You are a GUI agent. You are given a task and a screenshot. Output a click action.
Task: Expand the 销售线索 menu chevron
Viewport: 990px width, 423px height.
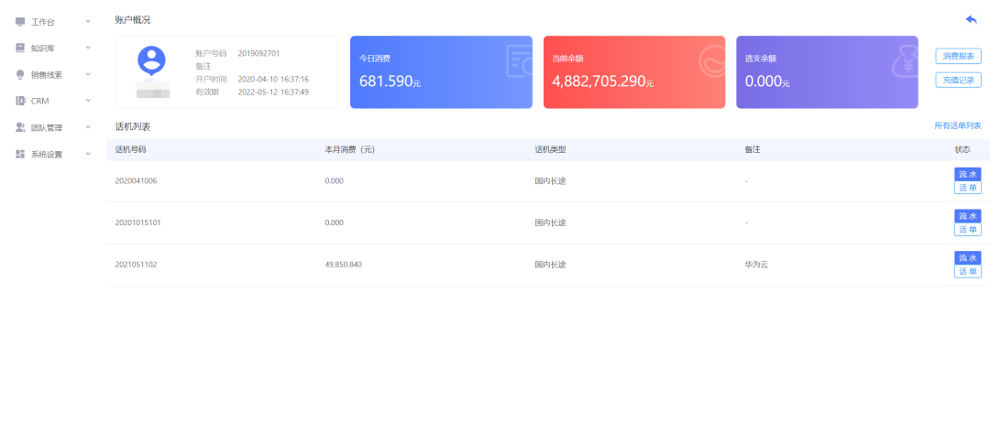[x=88, y=74]
